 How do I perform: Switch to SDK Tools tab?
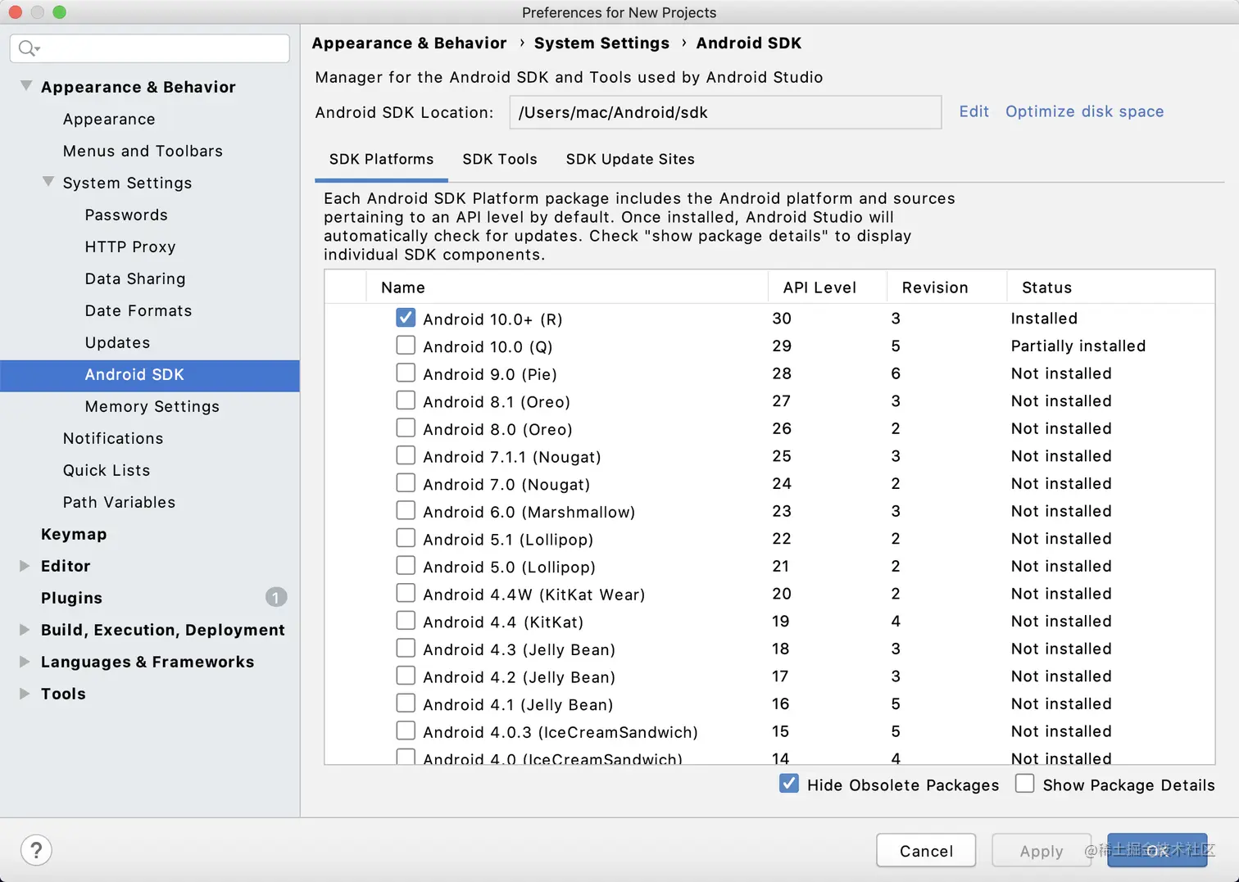(x=500, y=159)
